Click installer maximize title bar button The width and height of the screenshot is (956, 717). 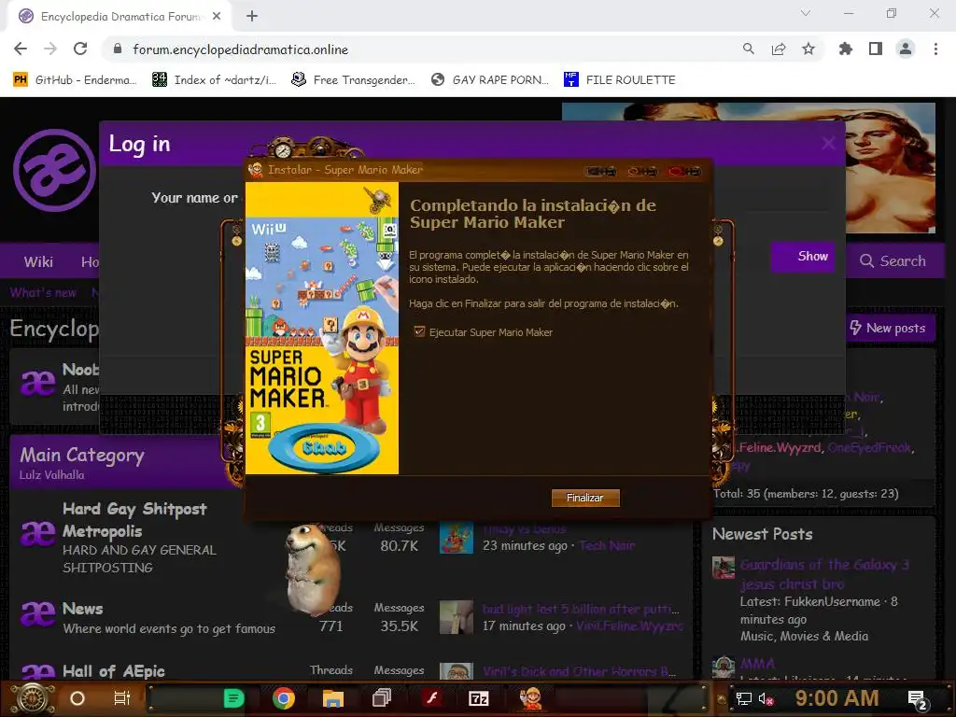[642, 171]
